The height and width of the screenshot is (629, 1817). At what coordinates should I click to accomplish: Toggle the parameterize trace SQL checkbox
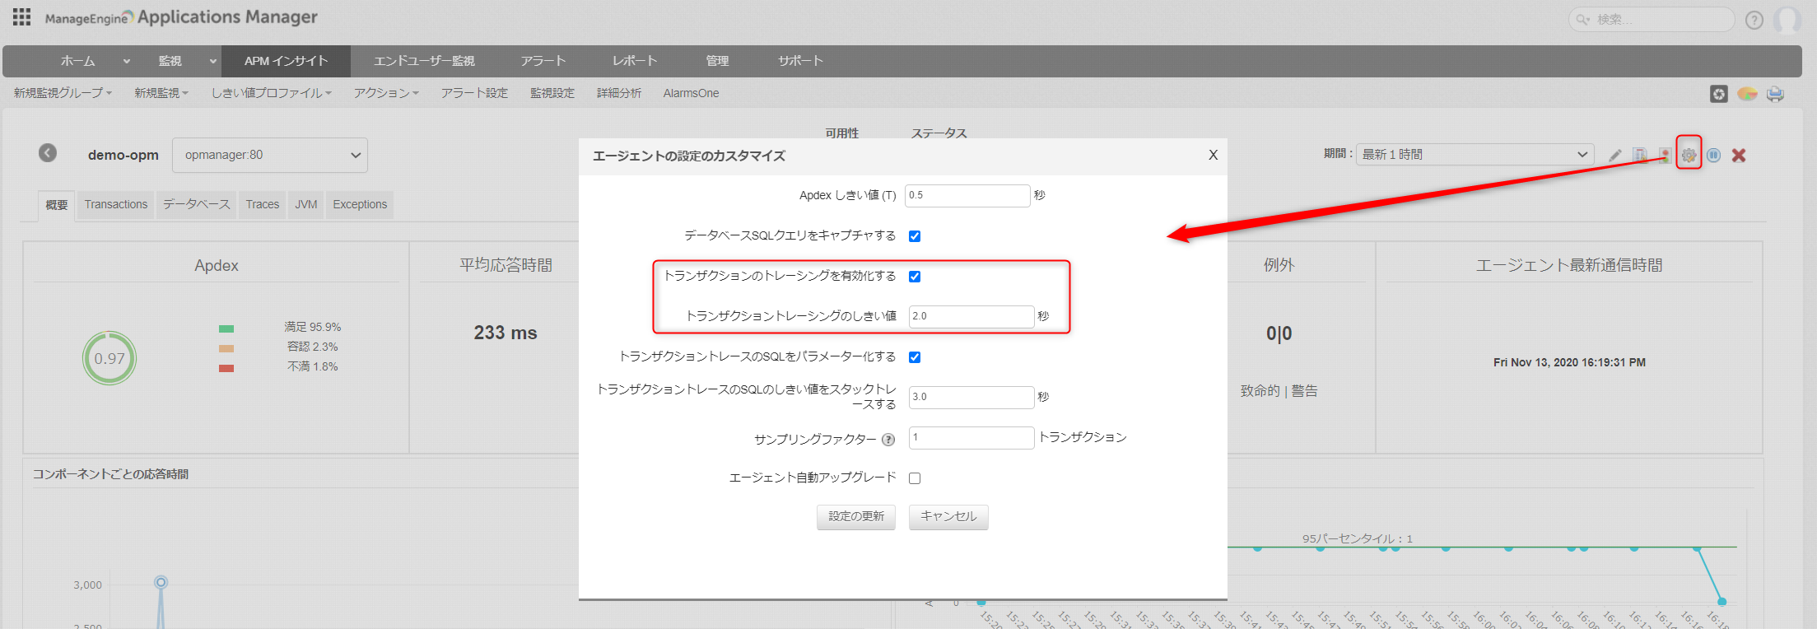coord(915,357)
